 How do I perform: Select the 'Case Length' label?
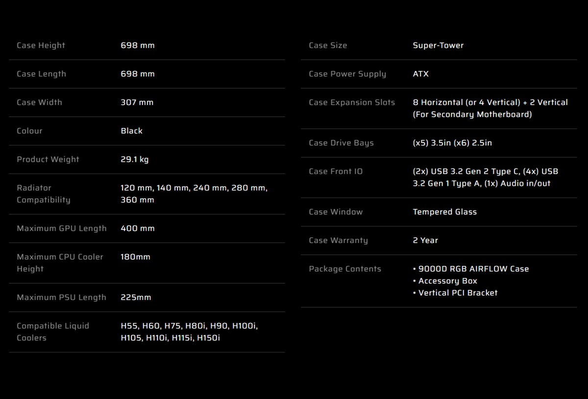tap(41, 74)
